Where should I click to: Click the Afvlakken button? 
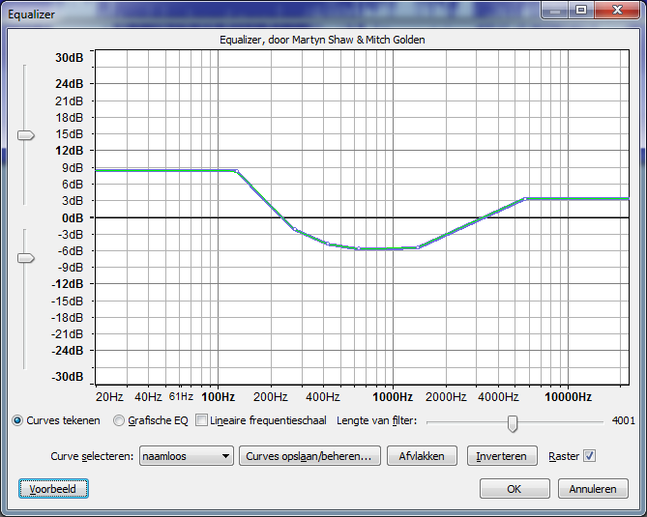pyautogui.click(x=422, y=456)
